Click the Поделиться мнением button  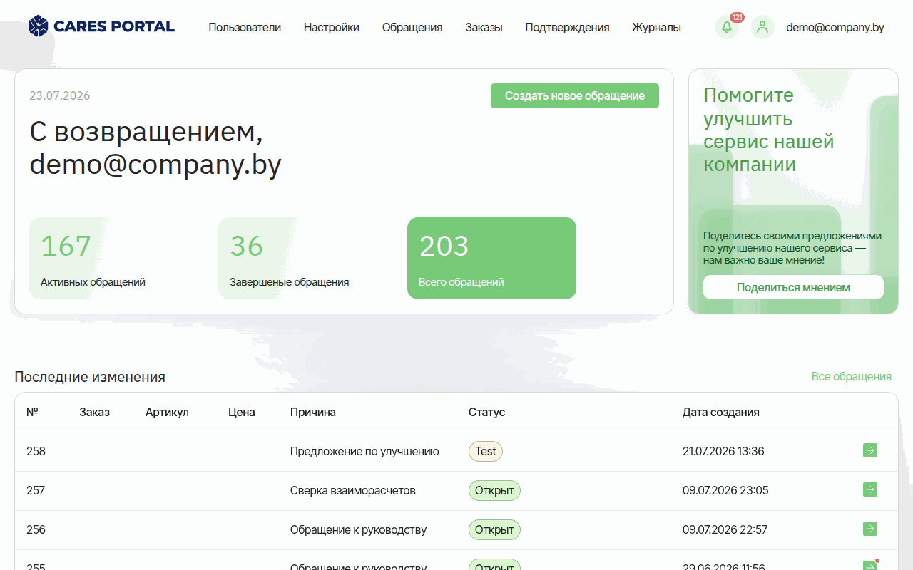(x=793, y=287)
